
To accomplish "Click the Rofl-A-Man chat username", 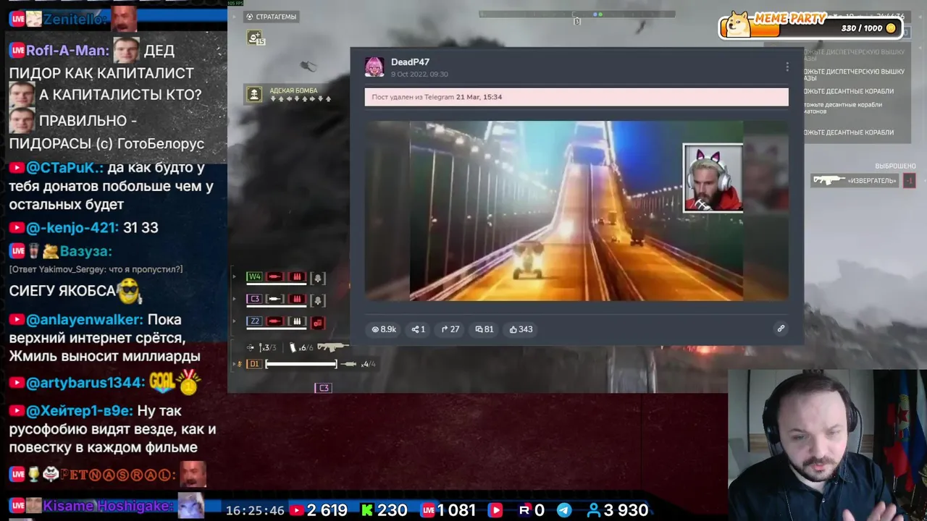I will 68,51.
